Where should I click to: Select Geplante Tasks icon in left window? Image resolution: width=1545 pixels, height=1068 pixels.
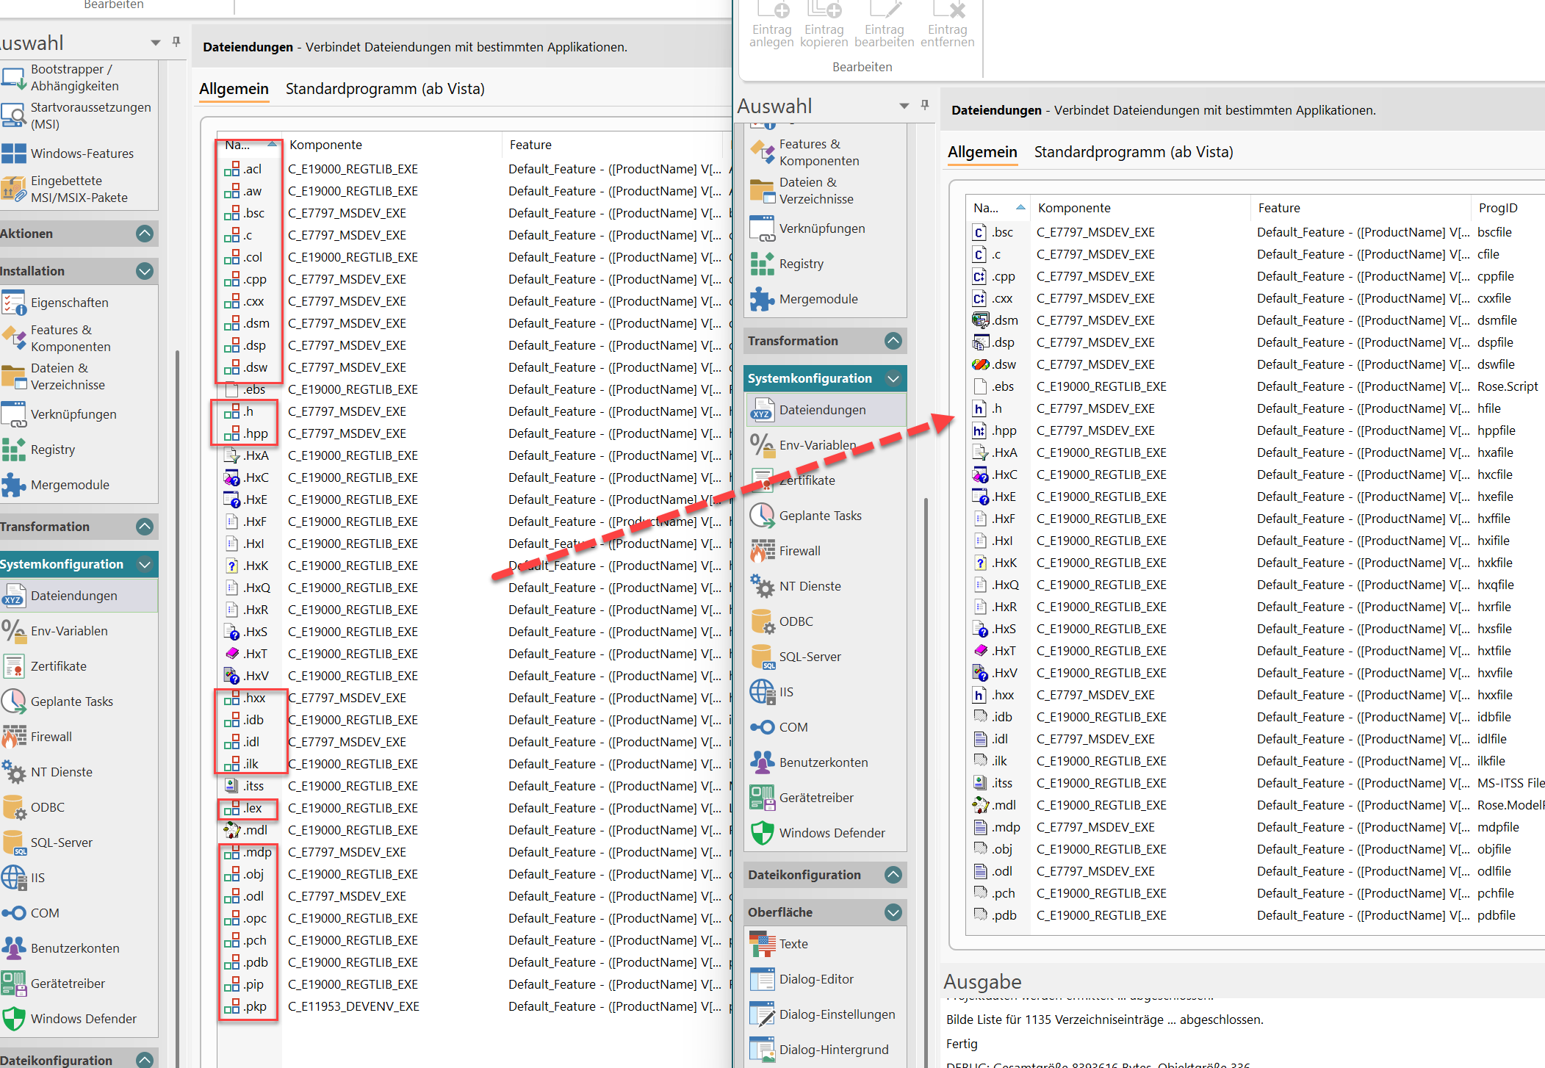[x=13, y=701]
